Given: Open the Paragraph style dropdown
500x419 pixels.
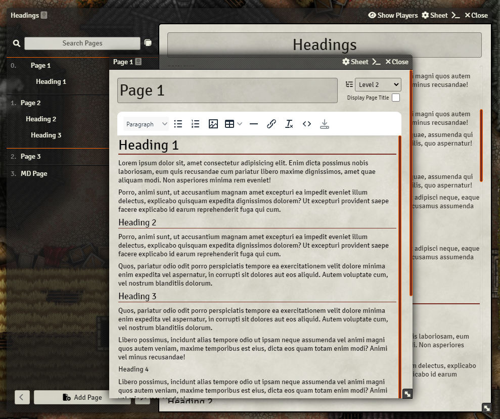Looking at the screenshot, I should tap(146, 124).
